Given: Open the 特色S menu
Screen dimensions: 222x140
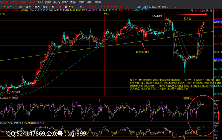Looking at the screenshot, I should point(90,2).
